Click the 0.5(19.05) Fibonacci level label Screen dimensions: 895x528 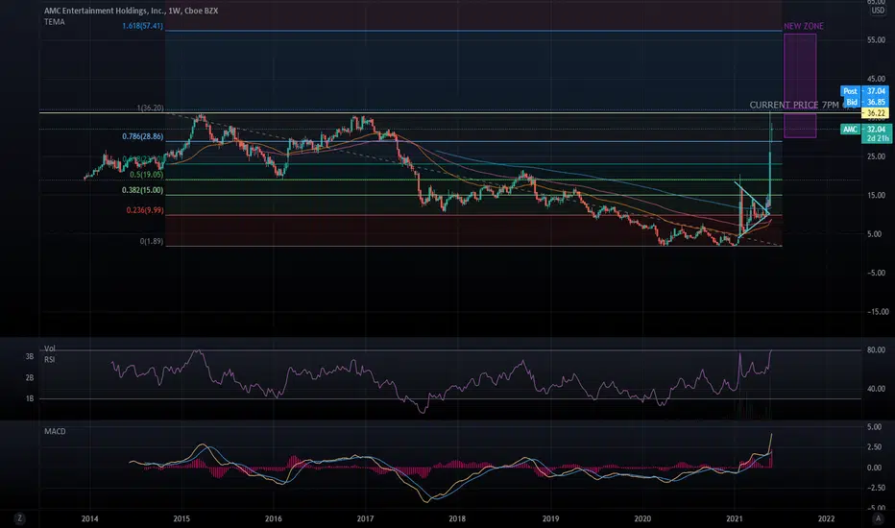pos(146,175)
